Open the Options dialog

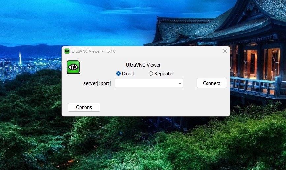click(x=84, y=107)
